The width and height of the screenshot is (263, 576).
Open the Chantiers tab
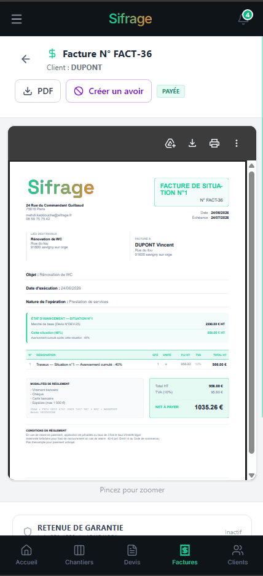[79, 555]
